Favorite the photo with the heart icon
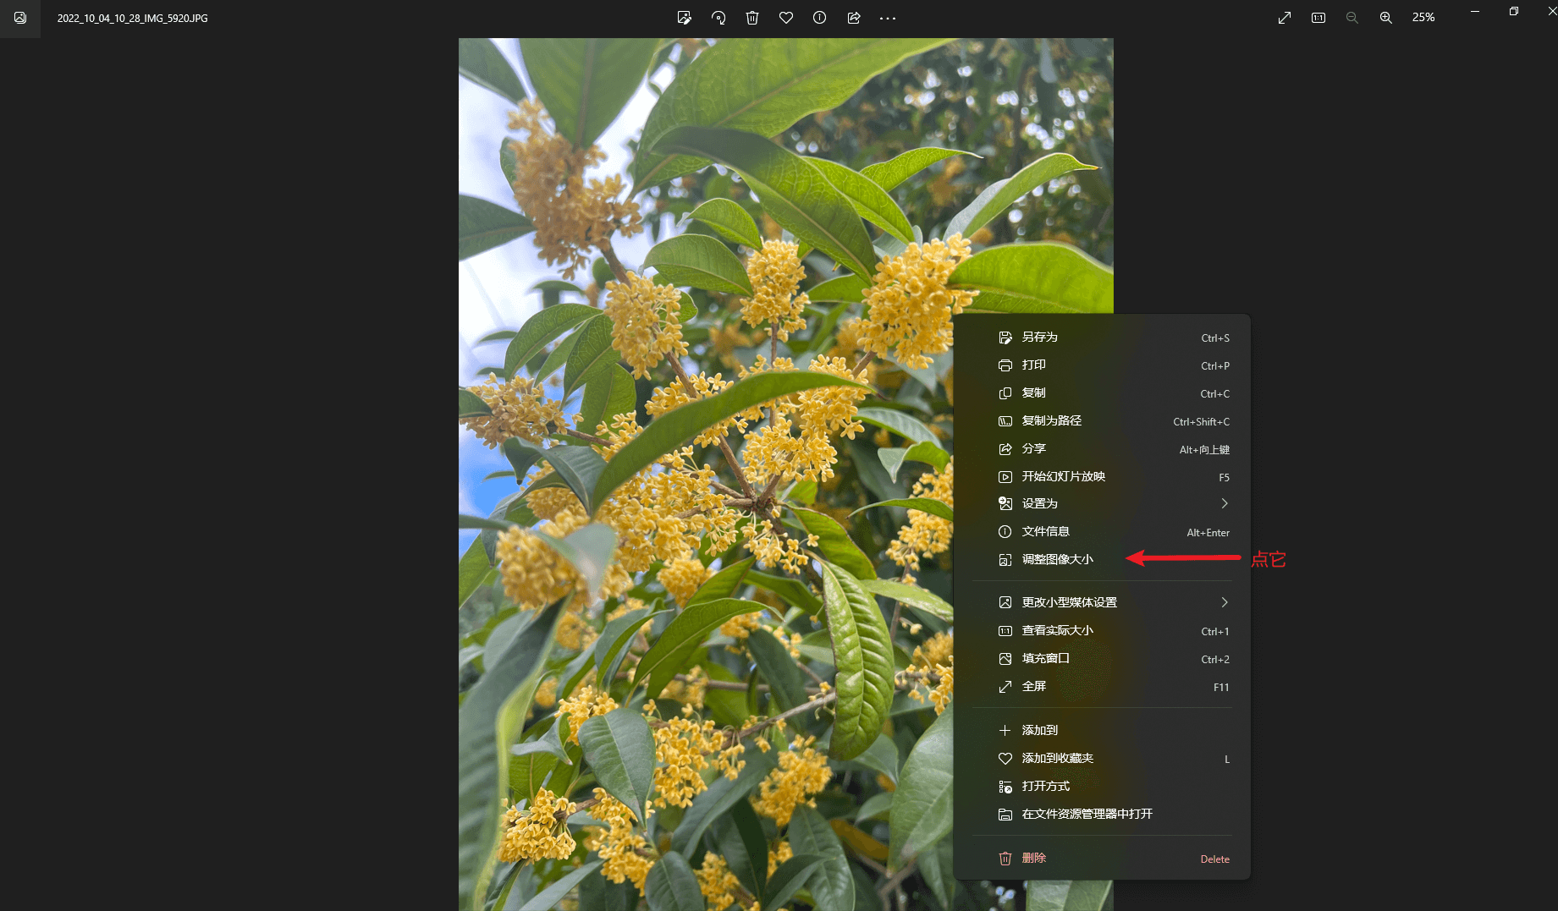Viewport: 1558px width, 911px height. (786, 18)
